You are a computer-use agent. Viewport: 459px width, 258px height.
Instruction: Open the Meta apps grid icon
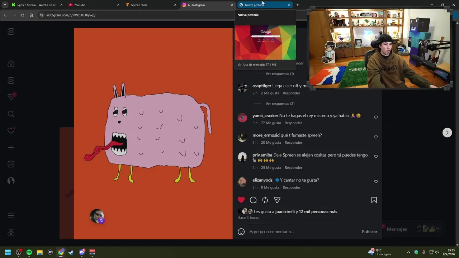pyautogui.click(x=11, y=232)
